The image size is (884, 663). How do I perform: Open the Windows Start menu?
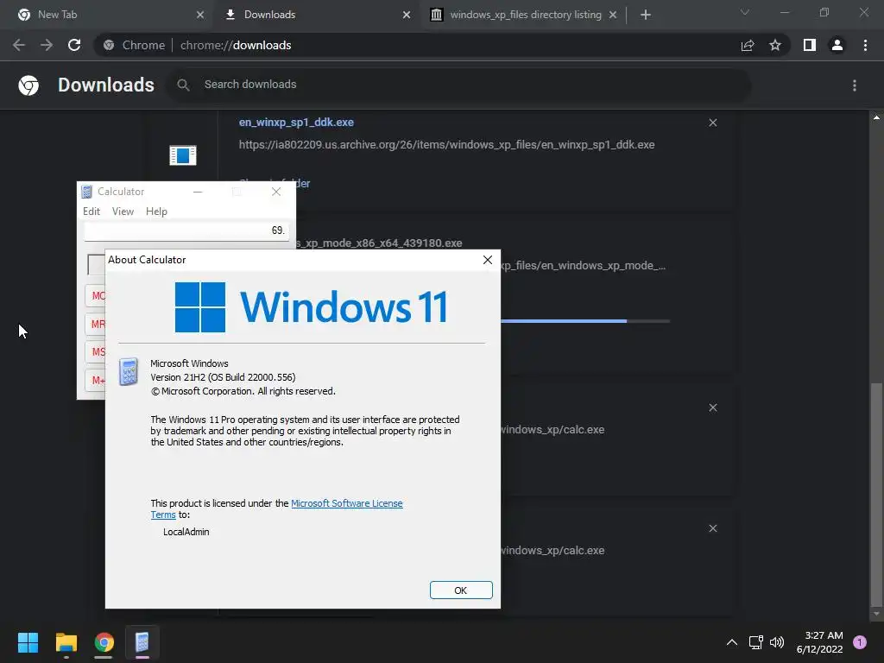pos(28,642)
